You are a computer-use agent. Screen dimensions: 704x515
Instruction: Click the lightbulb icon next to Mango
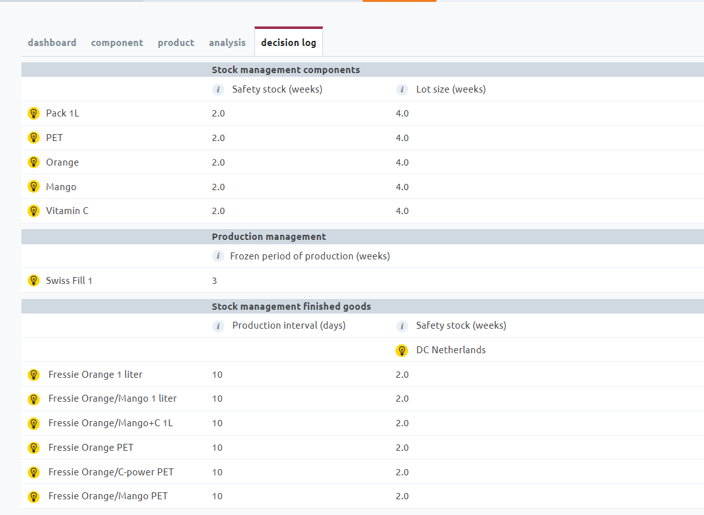click(x=33, y=186)
